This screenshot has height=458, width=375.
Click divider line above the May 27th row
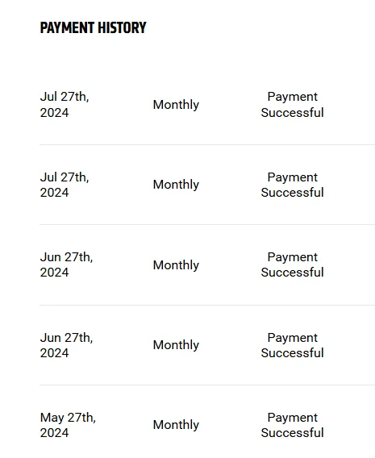(x=207, y=385)
